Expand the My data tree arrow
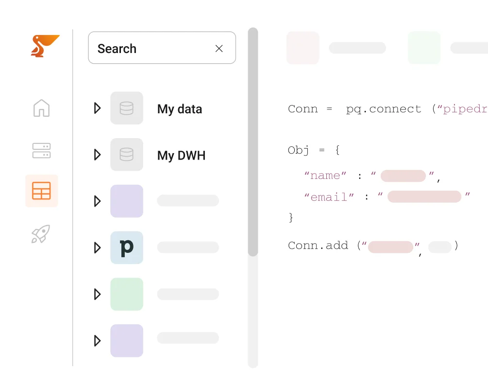The image size is (488, 390). [x=97, y=108]
